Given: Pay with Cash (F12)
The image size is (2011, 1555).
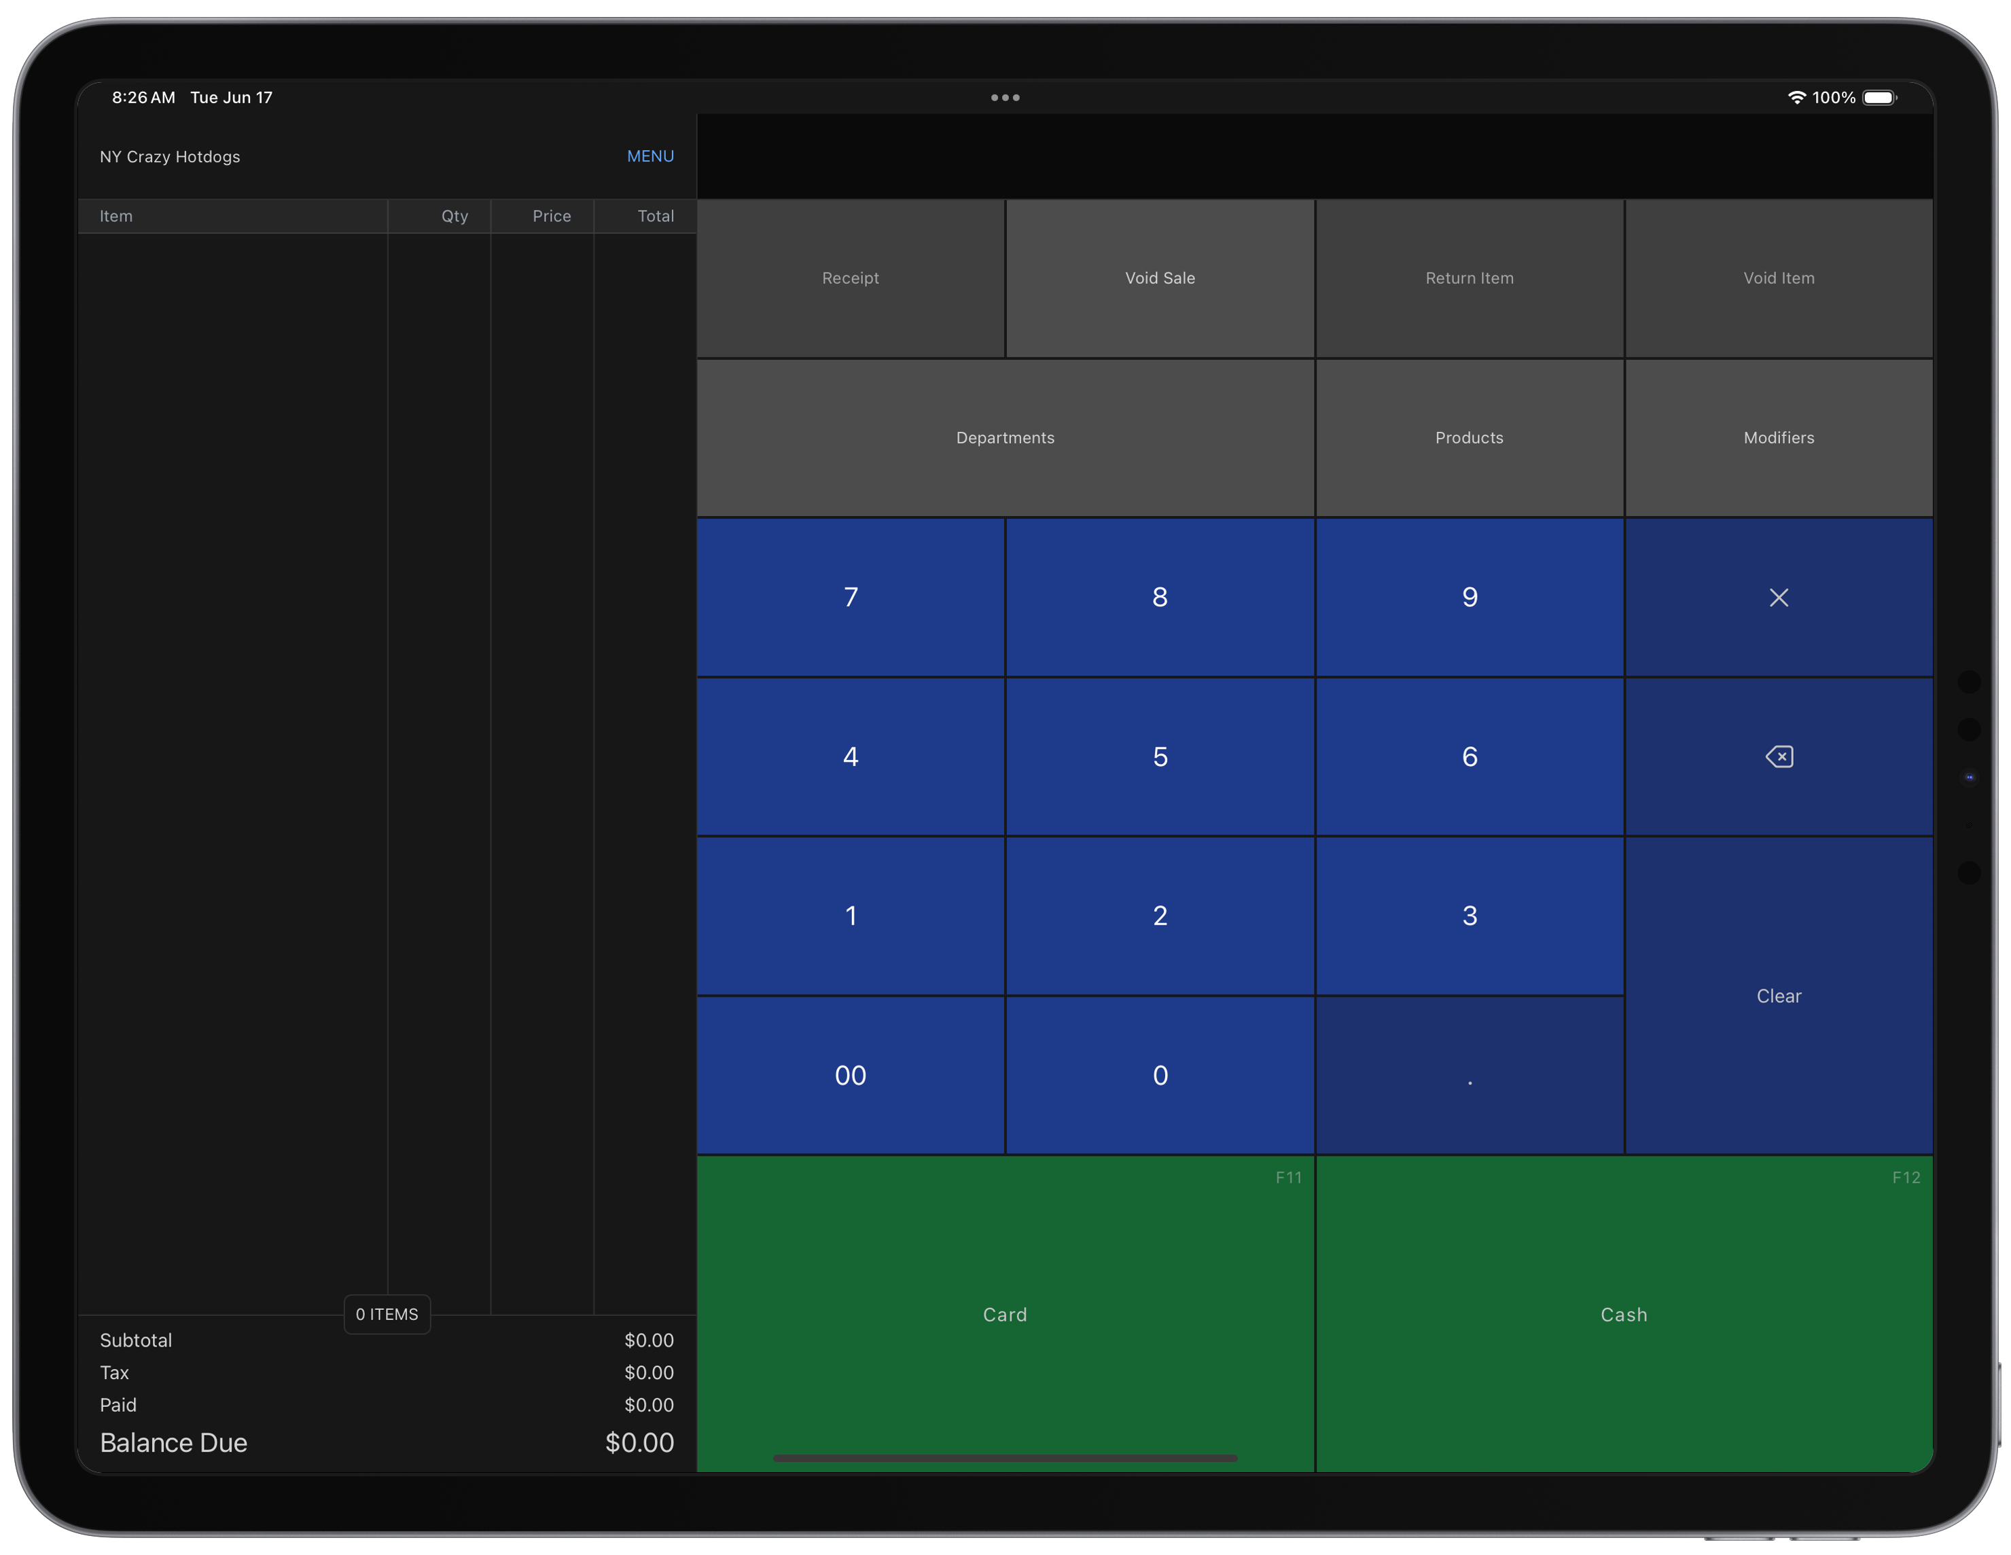Looking at the screenshot, I should tap(1623, 1314).
